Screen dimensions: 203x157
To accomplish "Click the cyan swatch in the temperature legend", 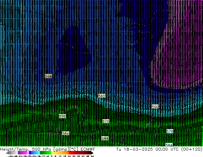I will [39, 153].
